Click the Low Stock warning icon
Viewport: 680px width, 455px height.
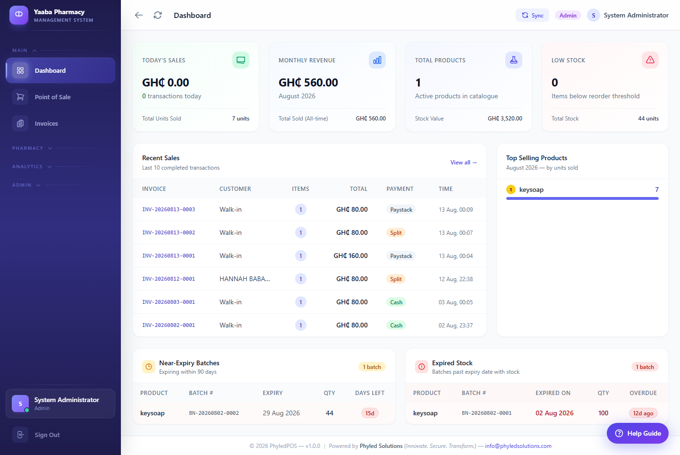coord(650,60)
